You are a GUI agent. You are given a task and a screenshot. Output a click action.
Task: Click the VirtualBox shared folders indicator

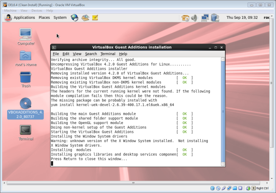pyautogui.click(x=235, y=188)
